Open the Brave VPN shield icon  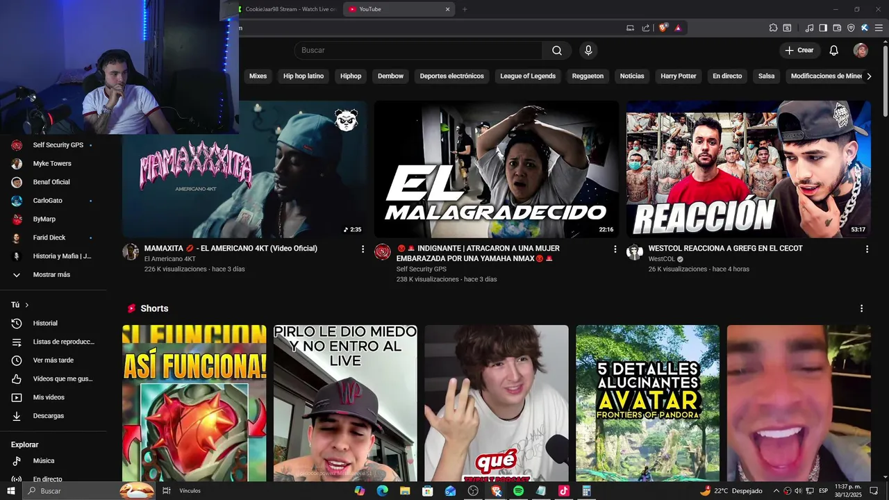click(x=851, y=28)
